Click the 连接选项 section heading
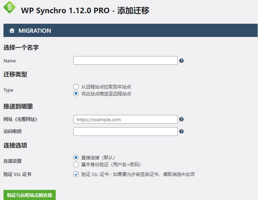The image size is (258, 200). tap(15, 145)
